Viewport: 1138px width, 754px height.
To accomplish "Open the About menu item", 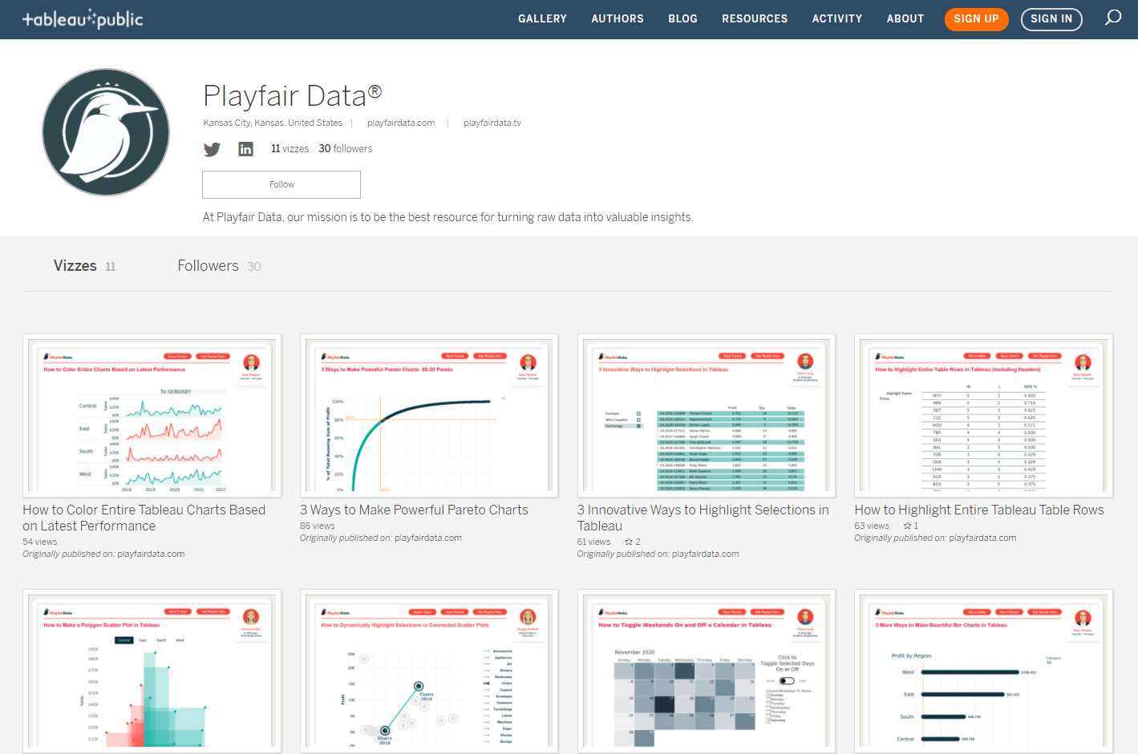I will coord(905,18).
